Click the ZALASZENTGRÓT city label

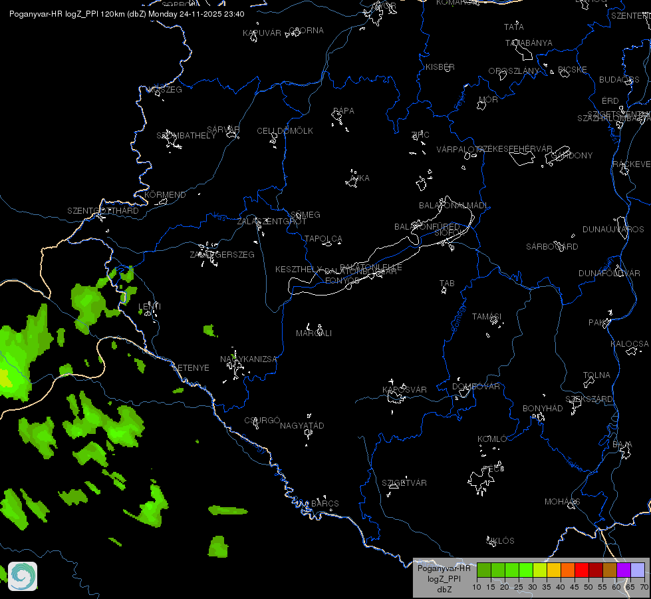(x=272, y=222)
